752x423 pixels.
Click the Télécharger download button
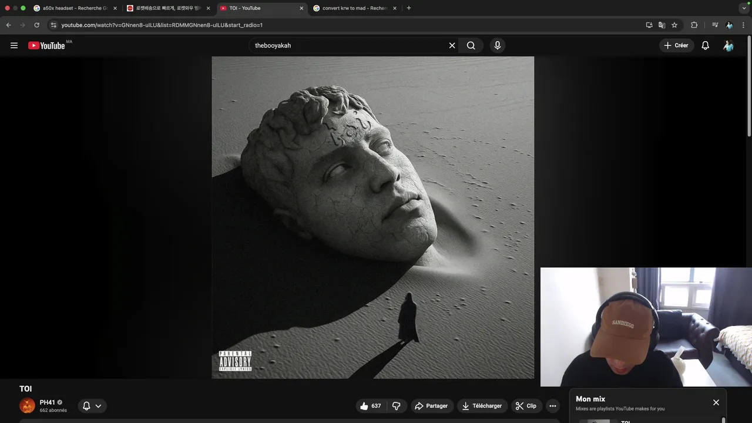[x=482, y=406]
